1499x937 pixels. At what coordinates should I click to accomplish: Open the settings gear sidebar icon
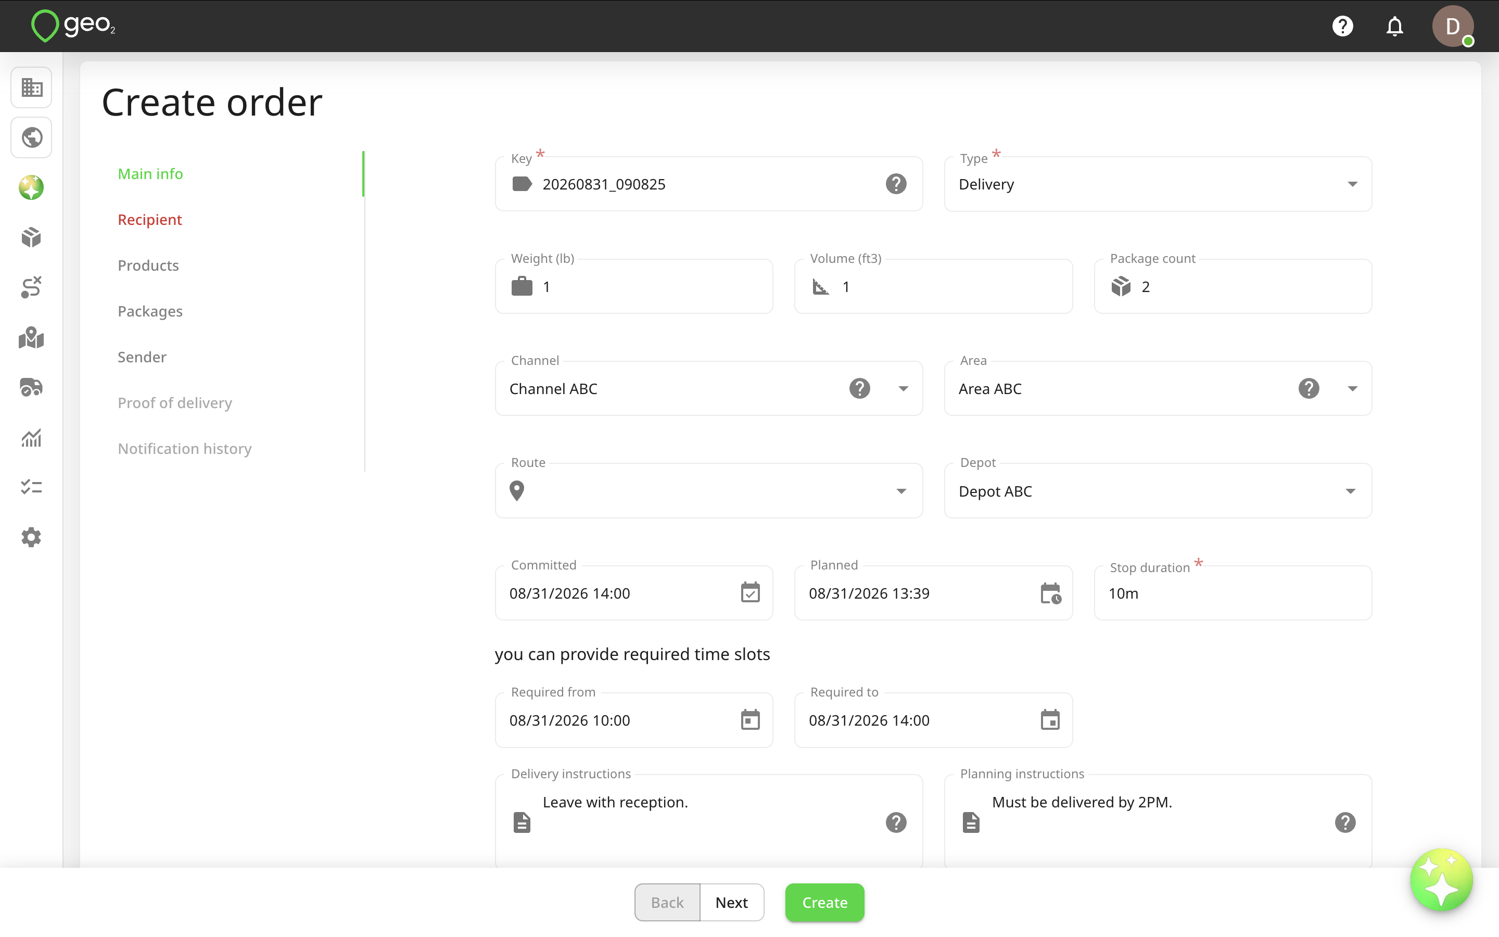[31, 537]
